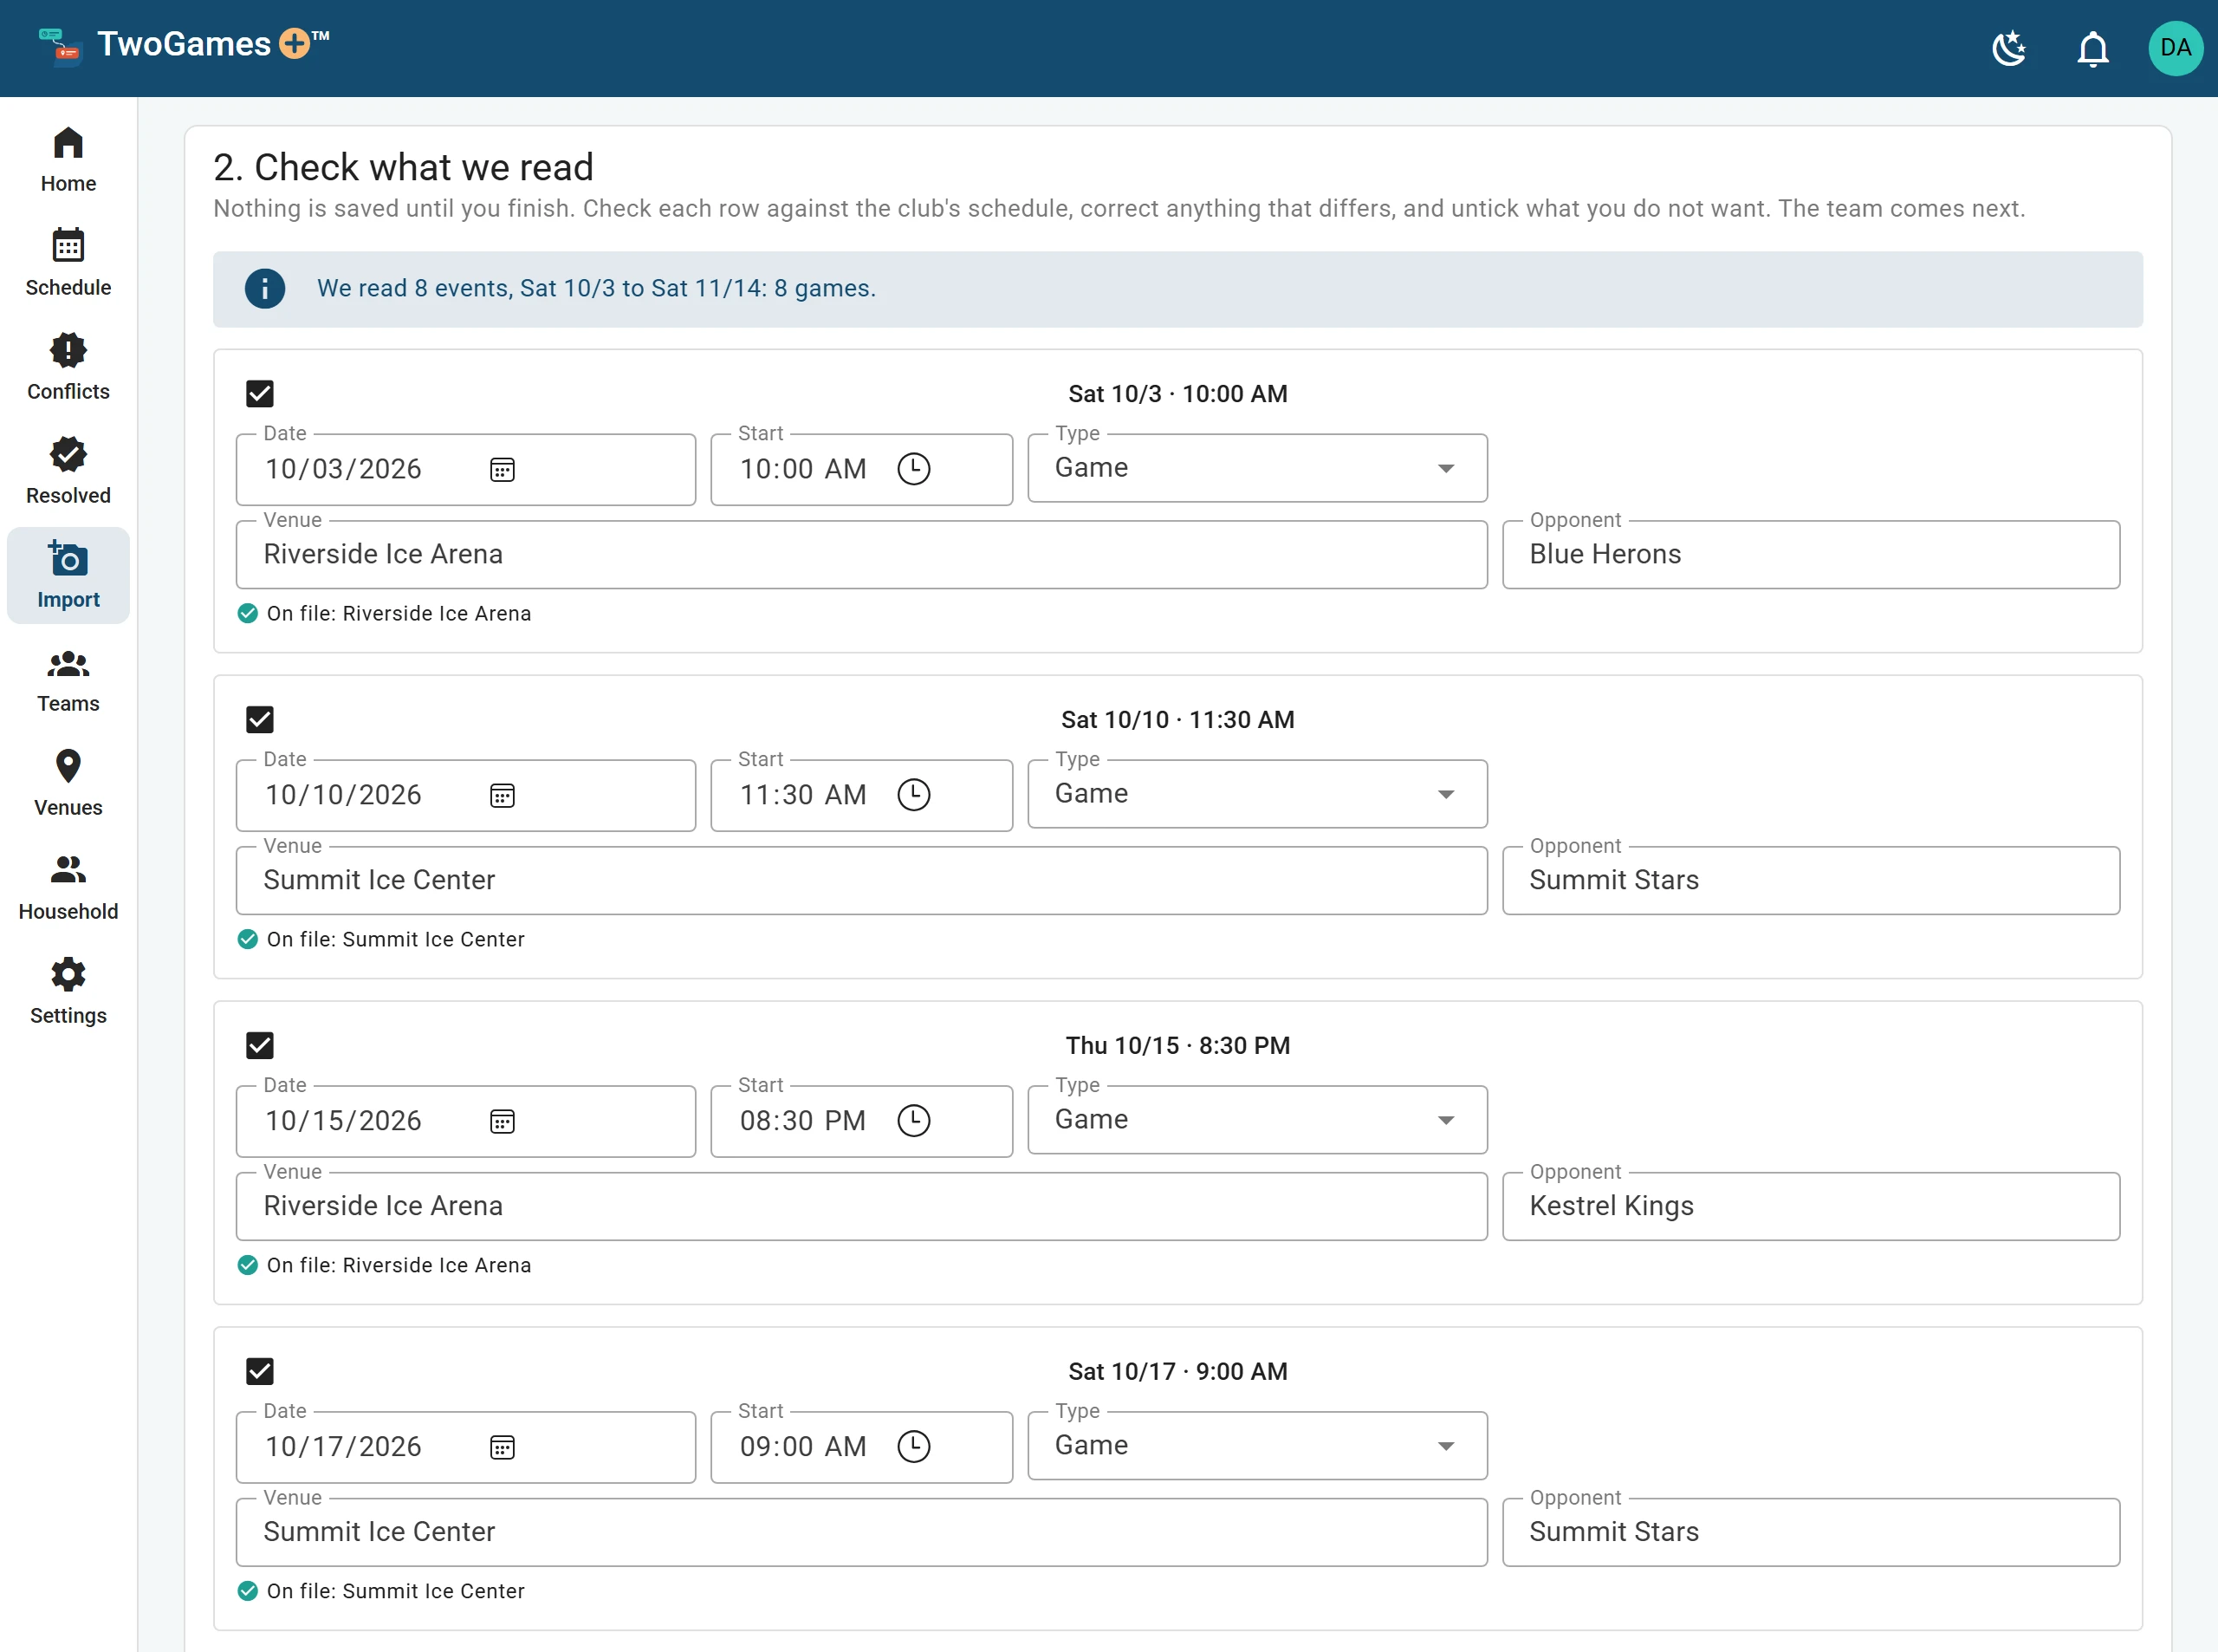Expand Type dropdown for Sat 10/10 event
The height and width of the screenshot is (1652, 2218).
1257,794
